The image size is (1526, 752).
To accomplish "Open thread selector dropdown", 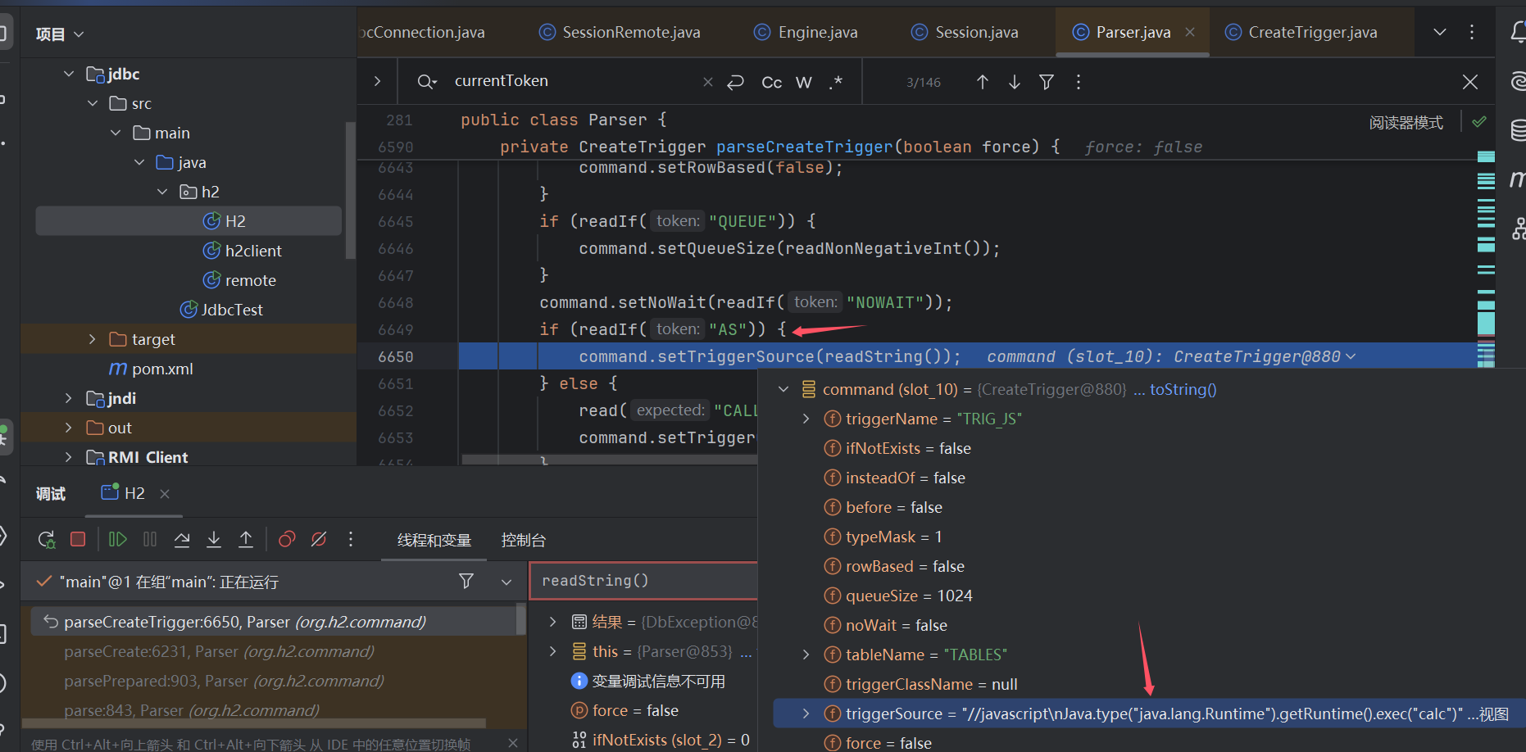I will [506, 582].
